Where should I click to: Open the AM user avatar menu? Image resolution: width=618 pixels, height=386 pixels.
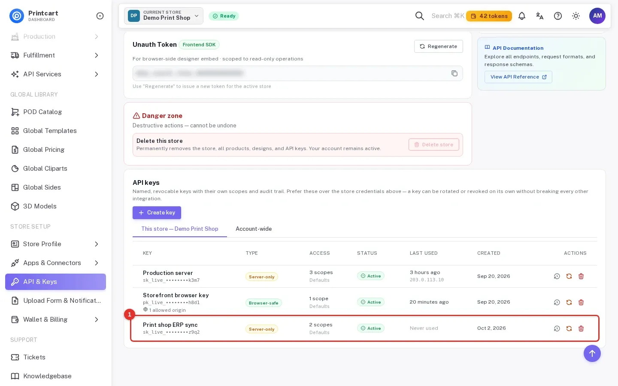[597, 16]
